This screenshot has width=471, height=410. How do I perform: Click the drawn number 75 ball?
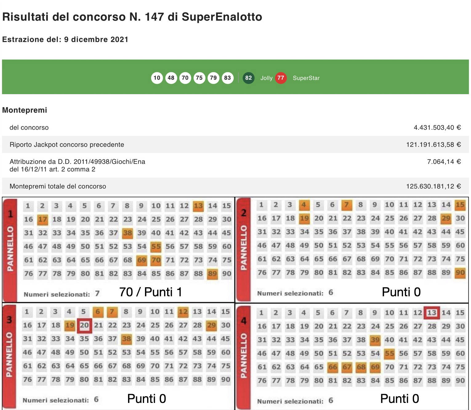(199, 78)
